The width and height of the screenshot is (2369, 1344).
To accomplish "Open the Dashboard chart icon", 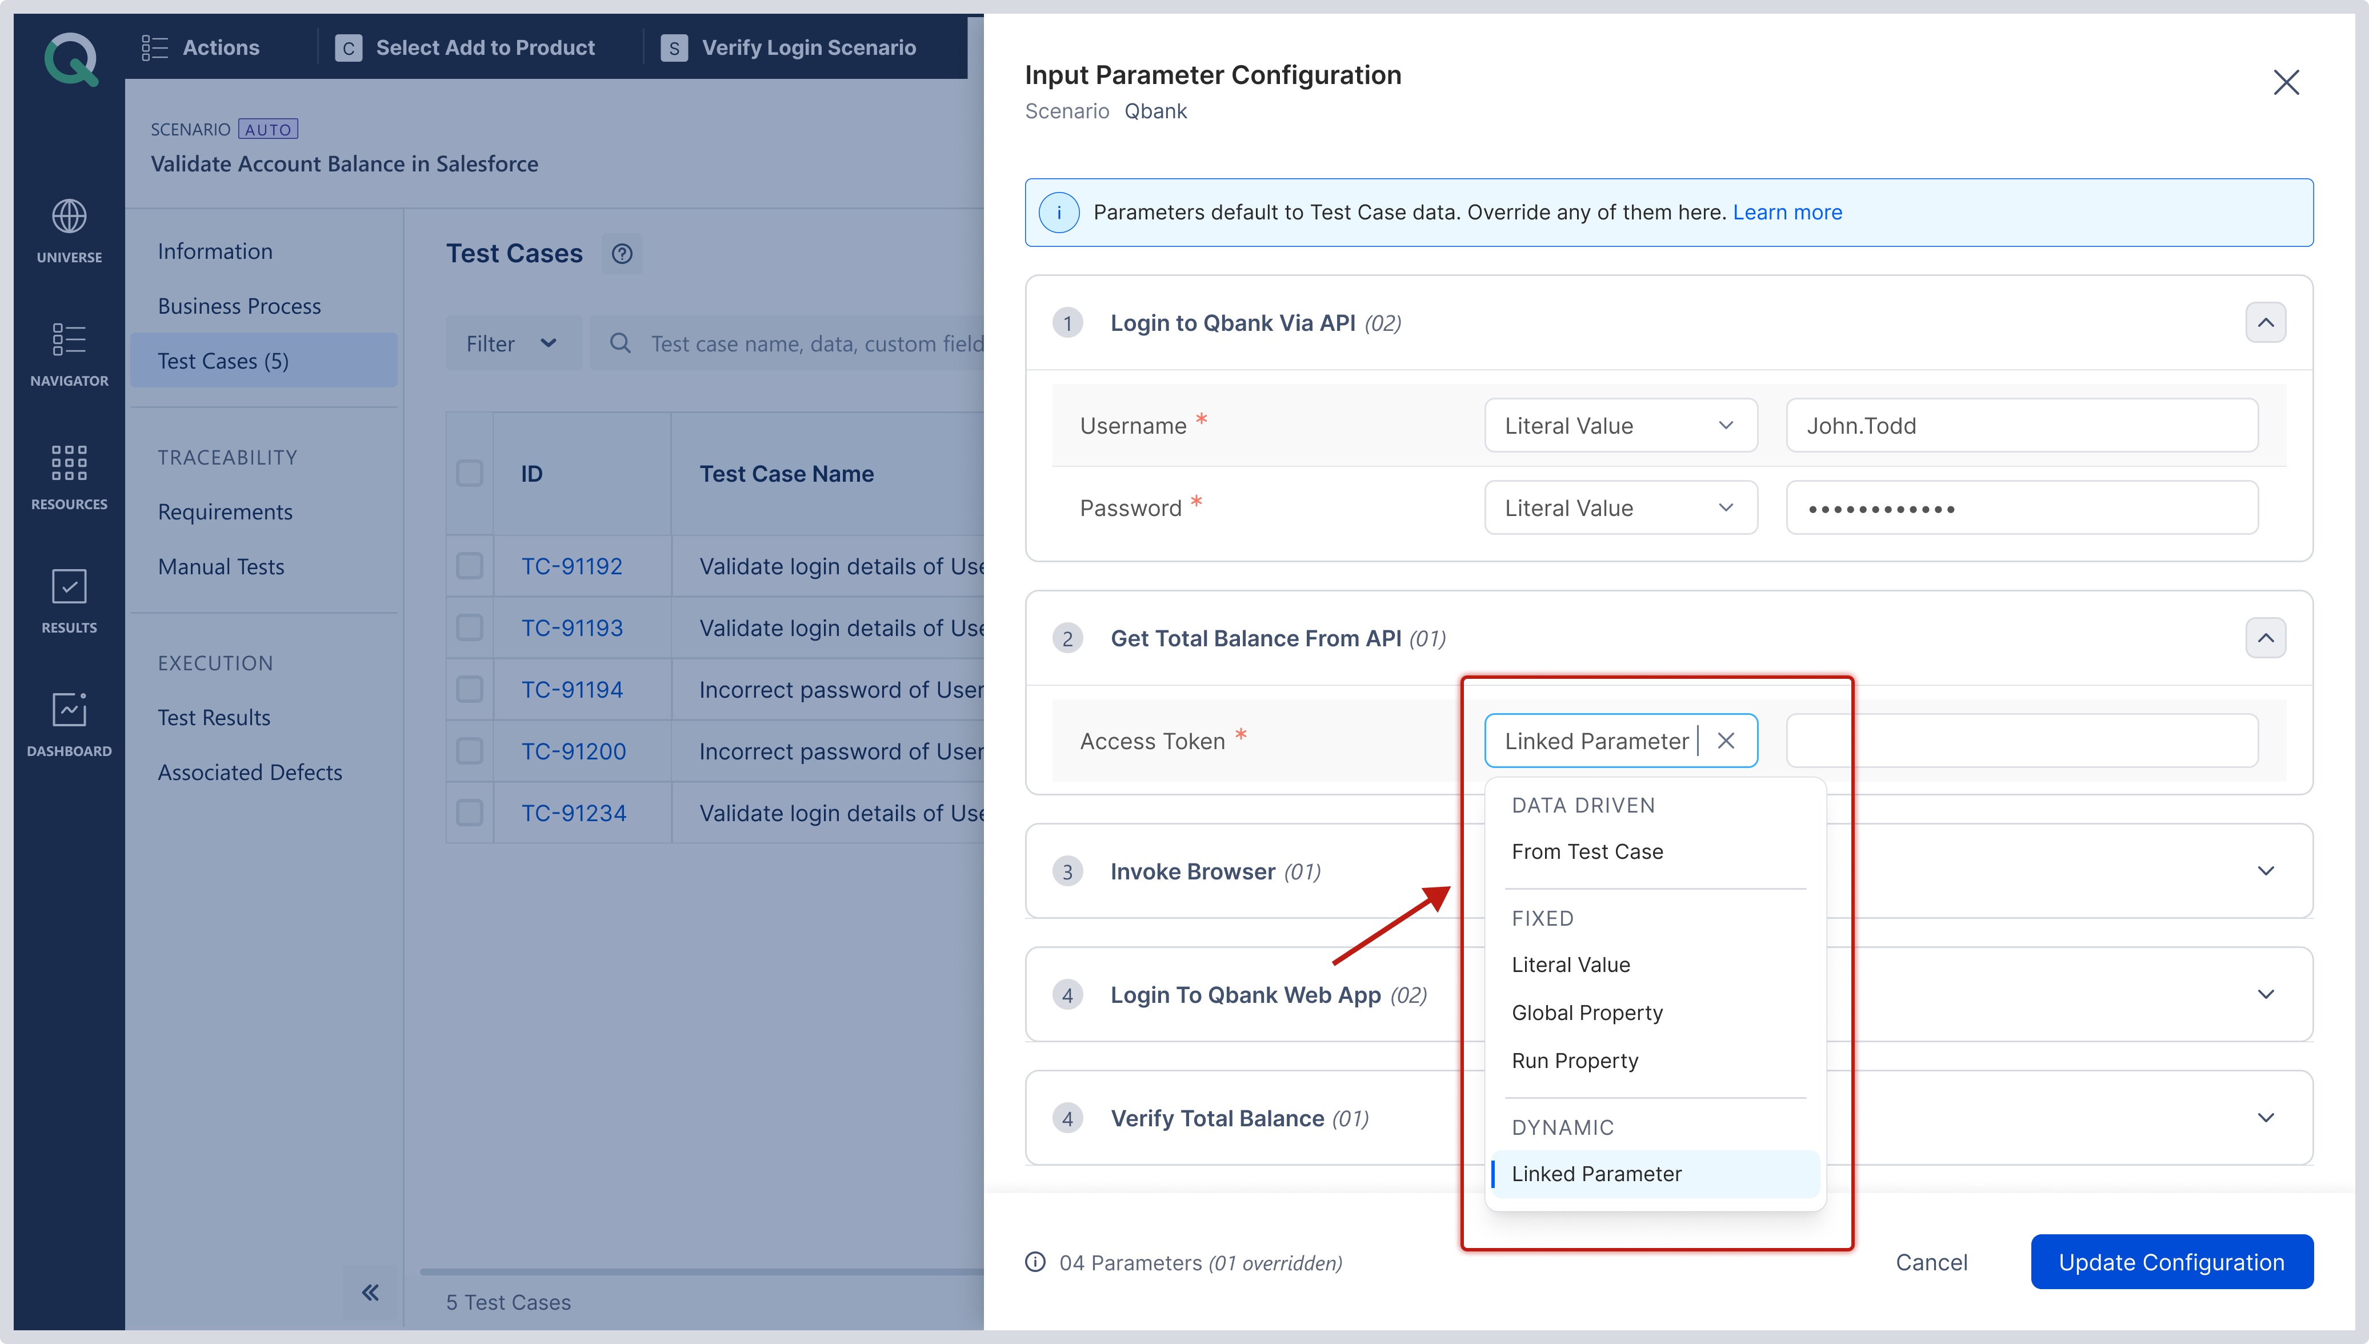I will [69, 710].
